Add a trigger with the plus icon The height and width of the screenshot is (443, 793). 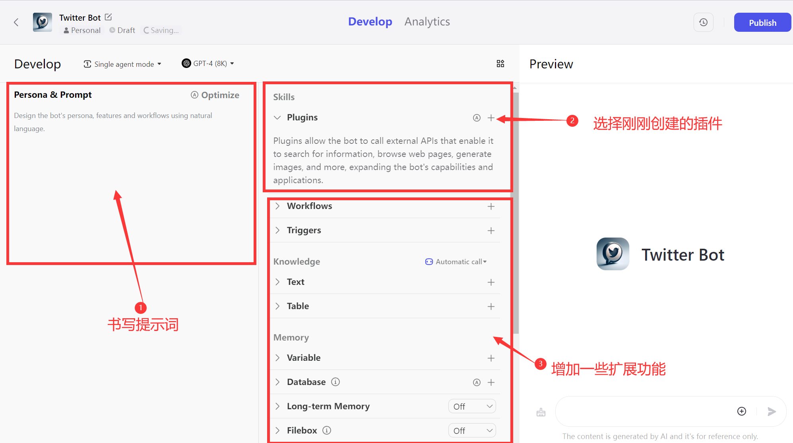491,230
